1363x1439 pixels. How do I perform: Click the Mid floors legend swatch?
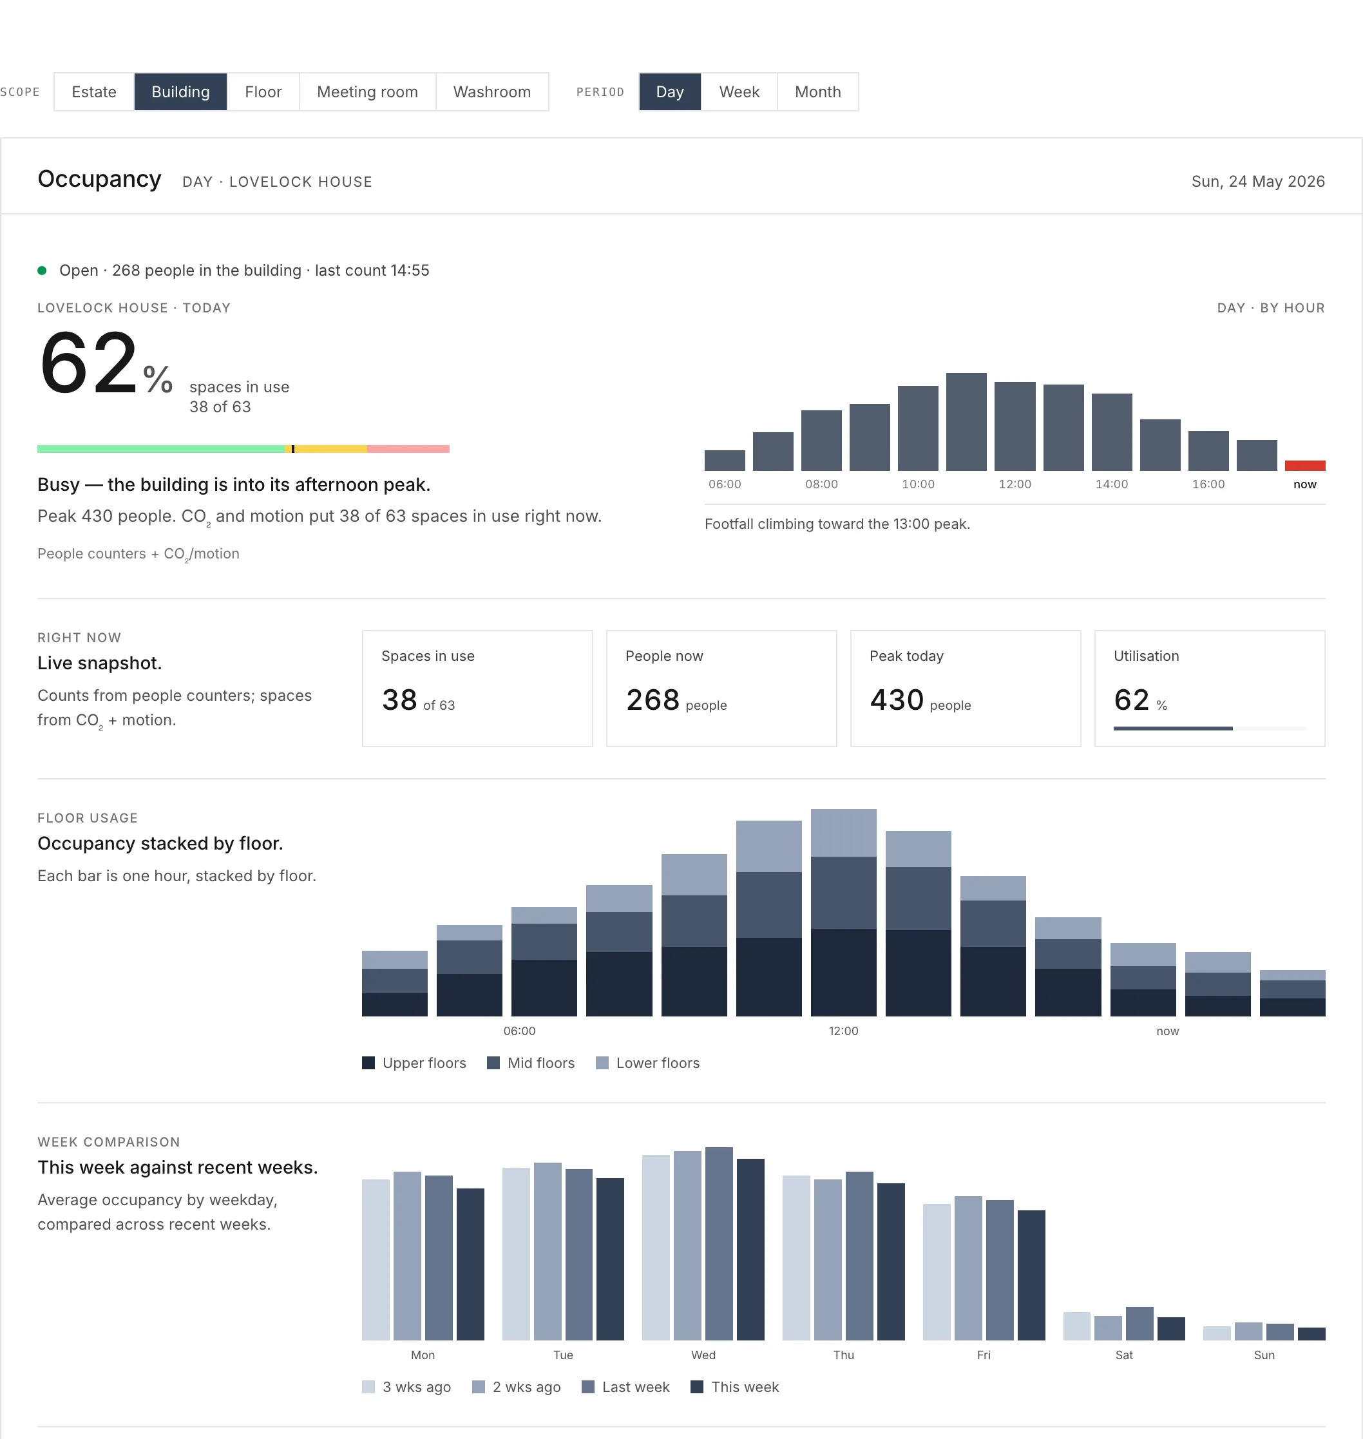493,1063
